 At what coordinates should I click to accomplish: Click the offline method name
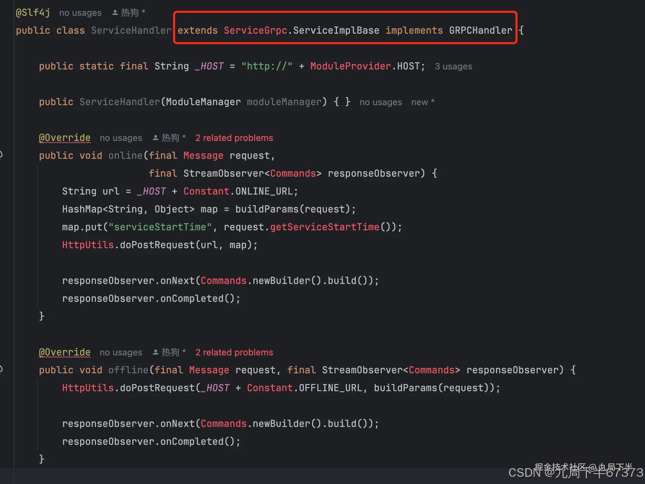click(x=128, y=370)
